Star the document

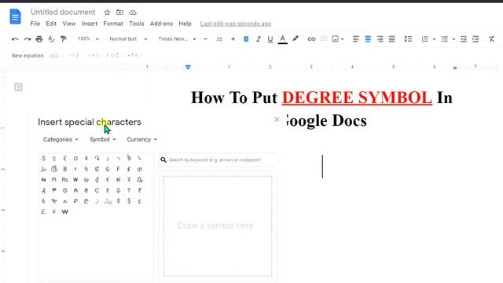pyautogui.click(x=107, y=13)
